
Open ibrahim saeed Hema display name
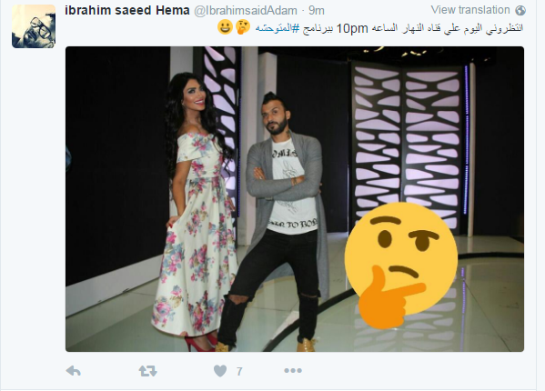point(127,10)
